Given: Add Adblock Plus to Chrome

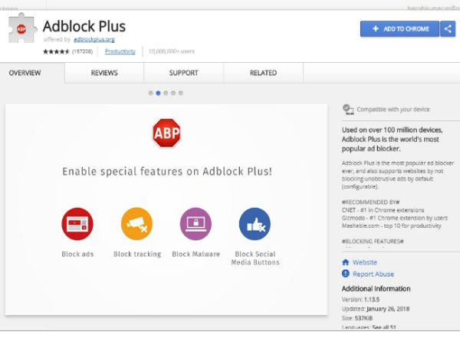Looking at the screenshot, I should click(x=399, y=29).
